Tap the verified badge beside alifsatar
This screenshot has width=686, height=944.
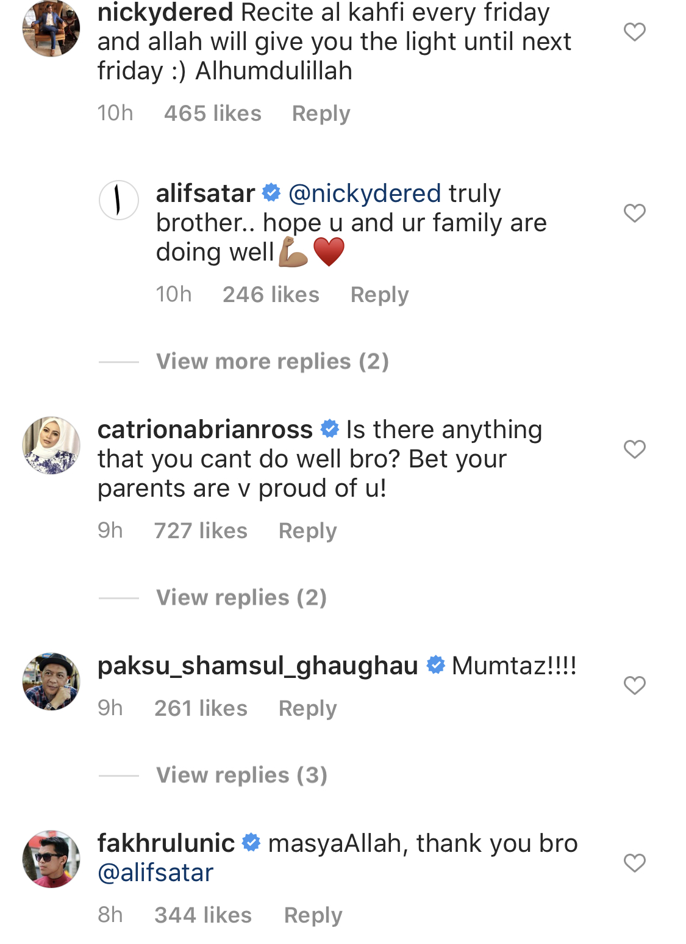click(271, 193)
